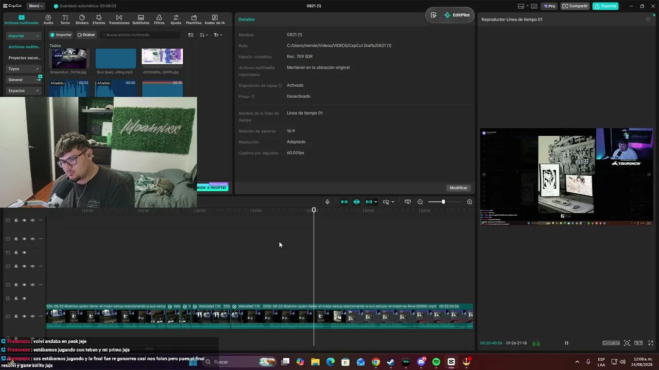The width and height of the screenshot is (659, 370).
Task: Open Steam from the Windows taskbar
Action: (391, 362)
